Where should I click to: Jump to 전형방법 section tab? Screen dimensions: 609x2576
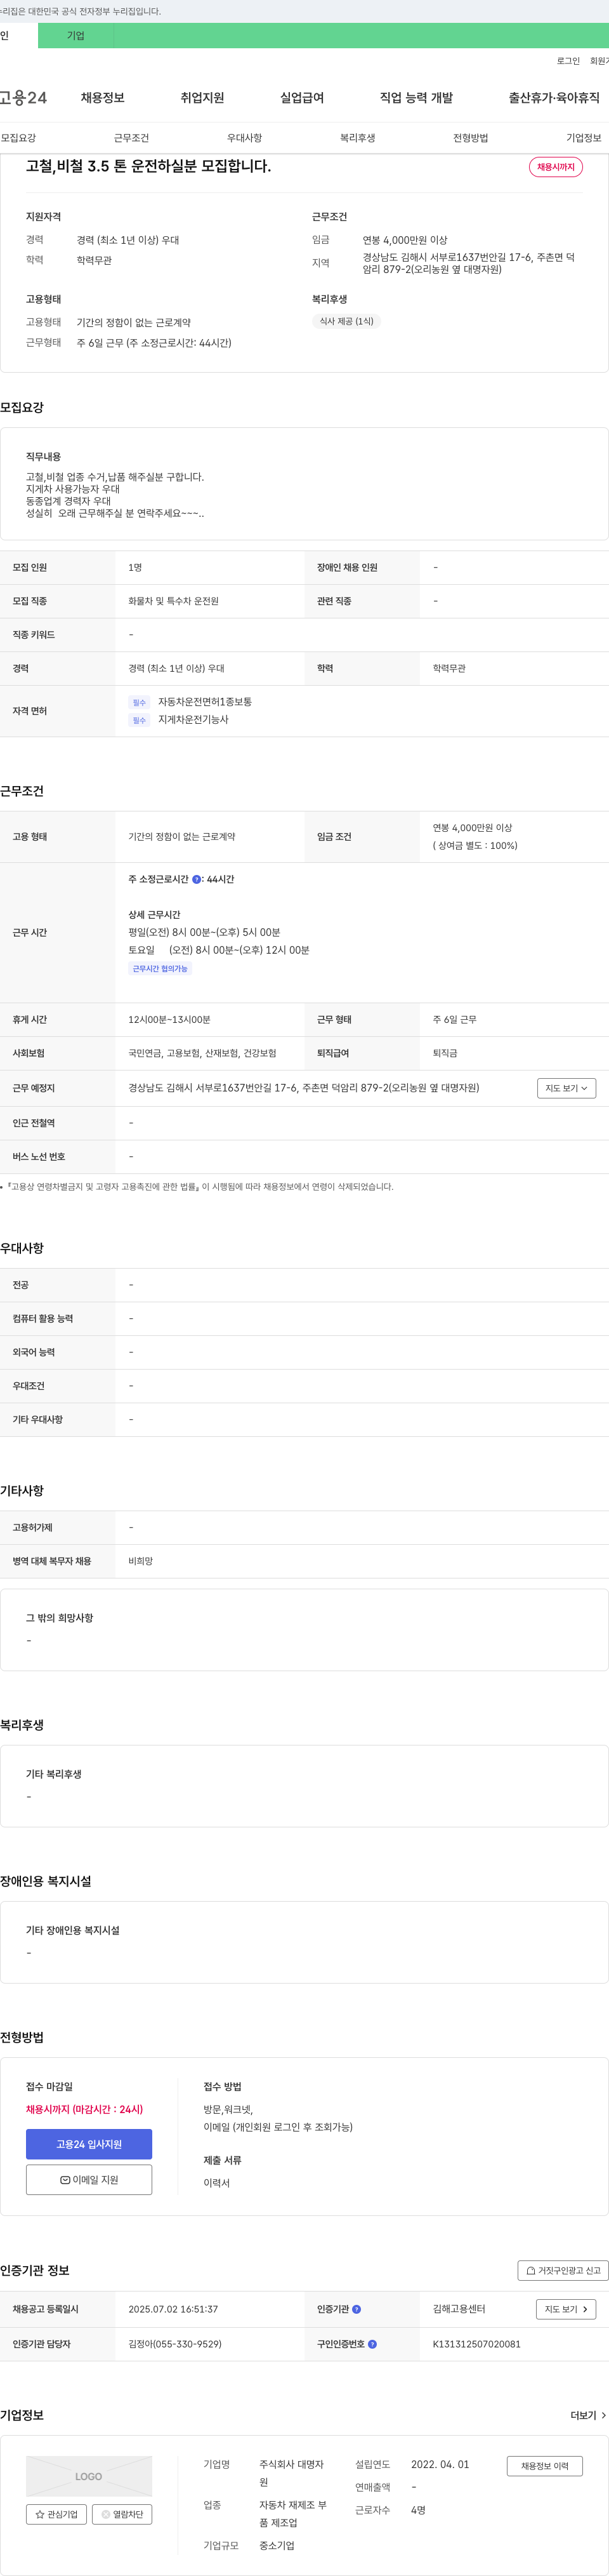pos(470,138)
